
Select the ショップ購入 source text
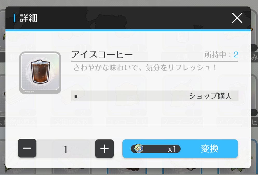pyautogui.click(x=211, y=96)
